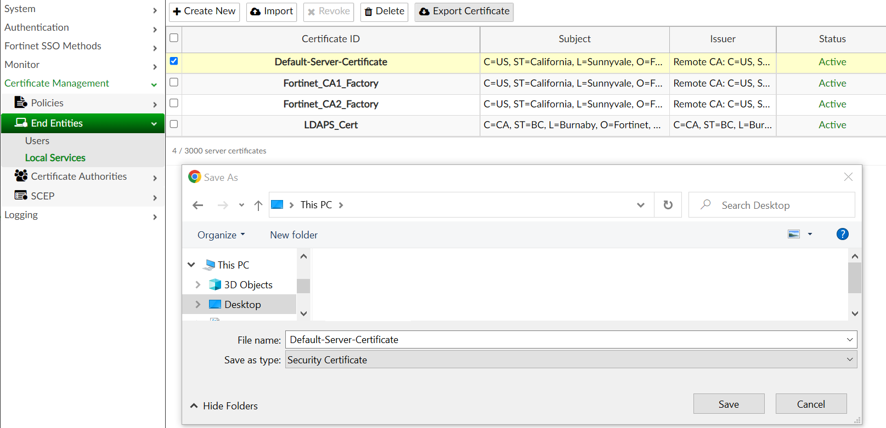This screenshot has height=428, width=886.
Task: Click the Policies document icon in sidebar
Action: [21, 102]
